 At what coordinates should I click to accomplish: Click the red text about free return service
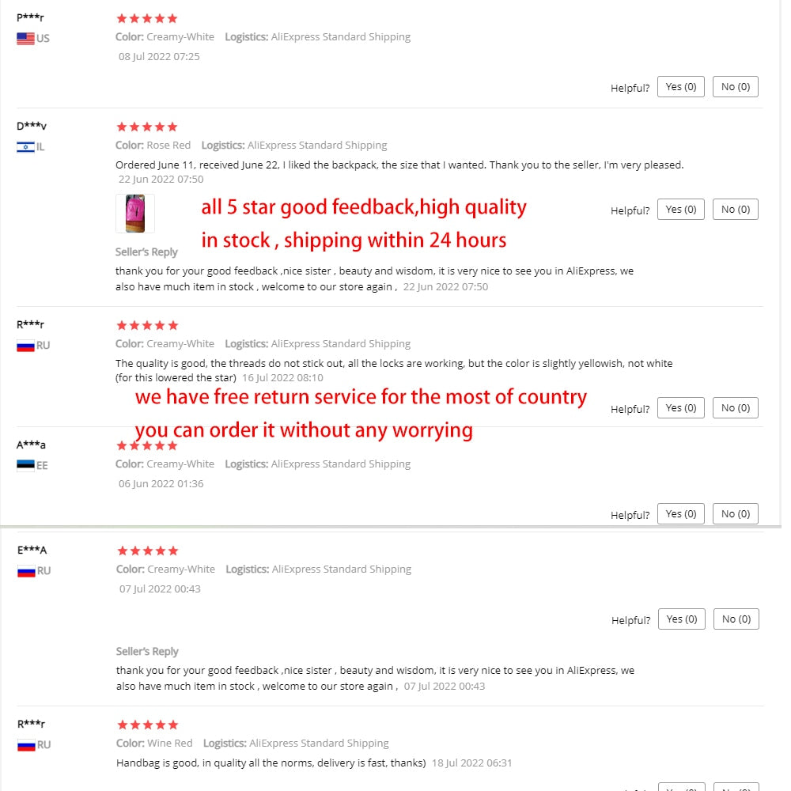click(x=360, y=396)
